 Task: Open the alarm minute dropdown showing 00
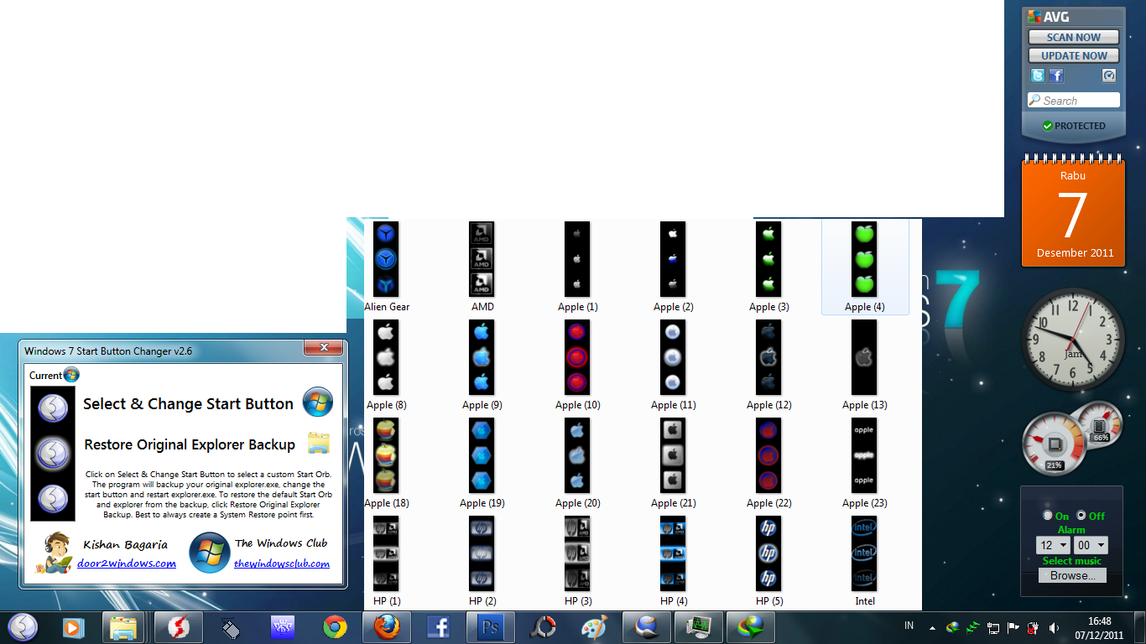coord(1091,545)
